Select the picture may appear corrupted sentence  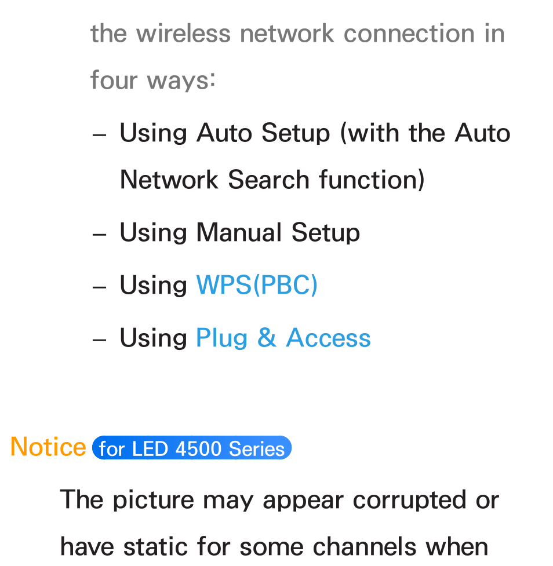[279, 501]
